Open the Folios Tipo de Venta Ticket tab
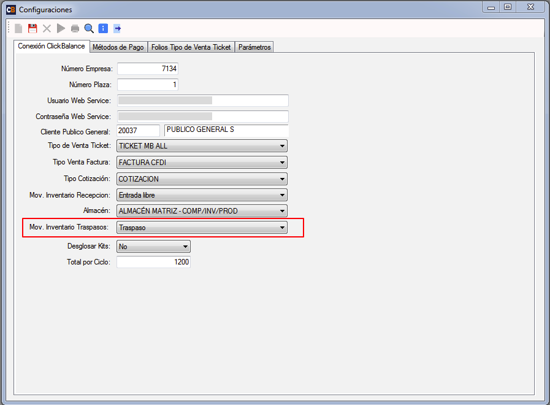550x405 pixels. pos(191,47)
